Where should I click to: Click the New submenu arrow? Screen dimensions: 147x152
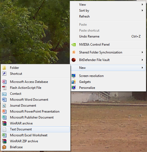point(142,68)
